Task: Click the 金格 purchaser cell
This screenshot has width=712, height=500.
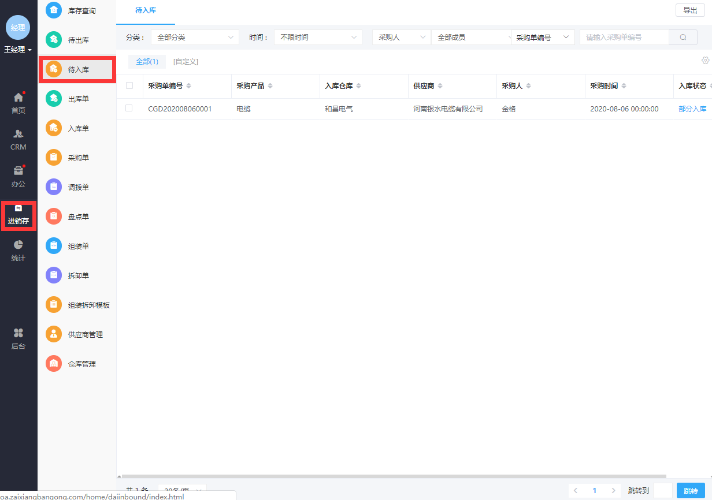Action: pyautogui.click(x=509, y=109)
